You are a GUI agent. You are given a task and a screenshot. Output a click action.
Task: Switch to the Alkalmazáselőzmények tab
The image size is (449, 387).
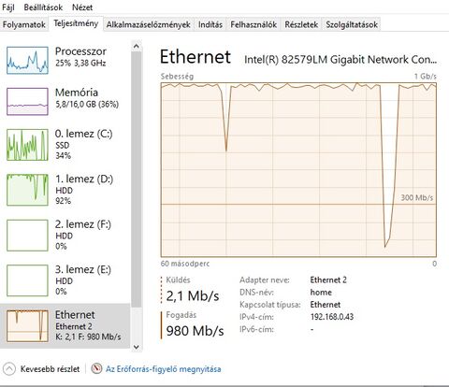(148, 24)
